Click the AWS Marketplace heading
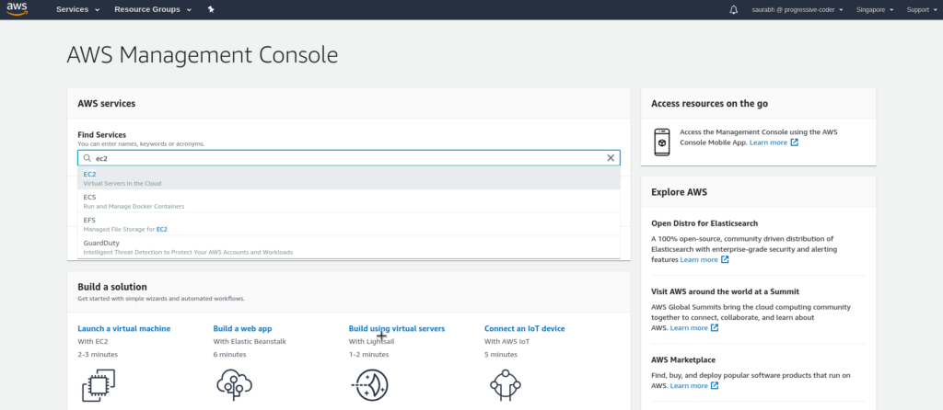 [x=683, y=360]
